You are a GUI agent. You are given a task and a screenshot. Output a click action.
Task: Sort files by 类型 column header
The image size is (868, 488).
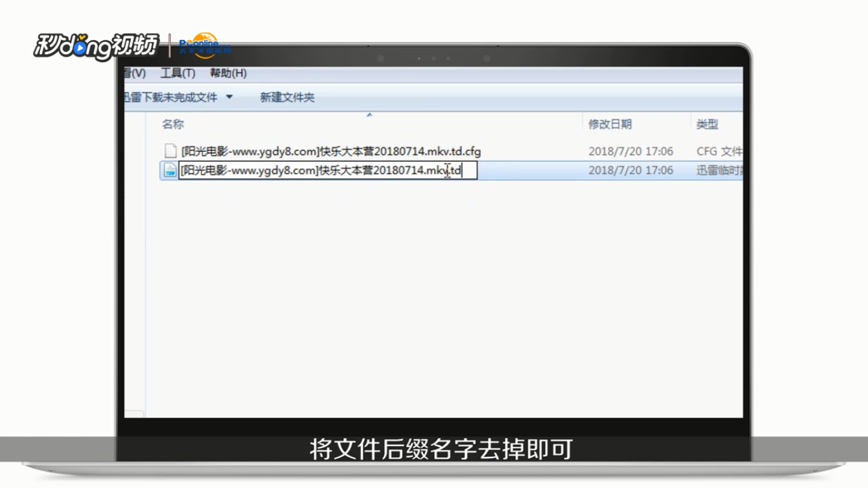(707, 124)
